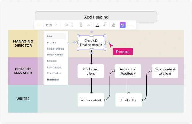Image resolution: width=192 pixels, height=124 pixels.
Task: Choose Roboto Condensed from the font list
Action: pos(56,49)
